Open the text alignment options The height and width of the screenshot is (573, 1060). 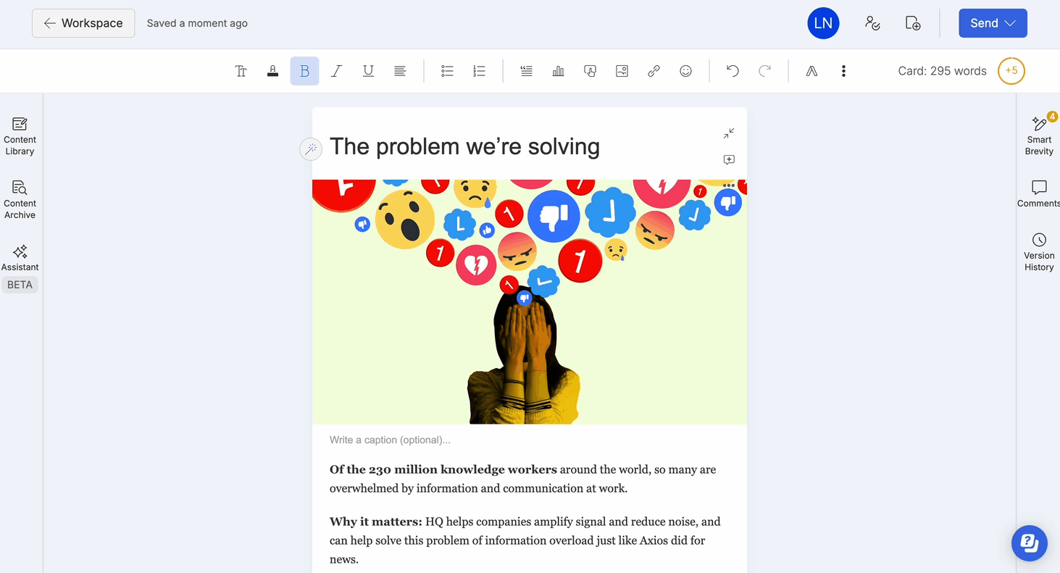pyautogui.click(x=400, y=71)
